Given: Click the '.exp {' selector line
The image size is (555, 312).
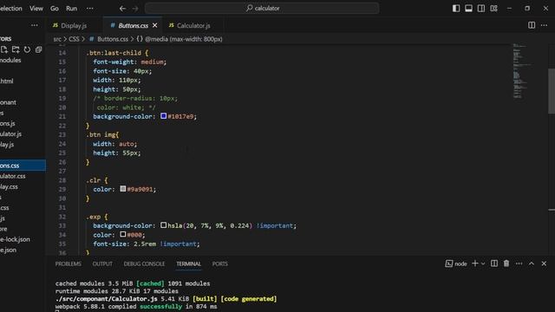Looking at the screenshot, I should [97, 217].
